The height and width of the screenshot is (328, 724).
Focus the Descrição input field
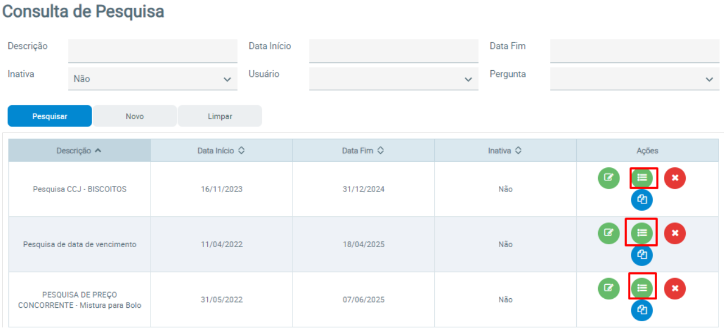[x=153, y=51]
